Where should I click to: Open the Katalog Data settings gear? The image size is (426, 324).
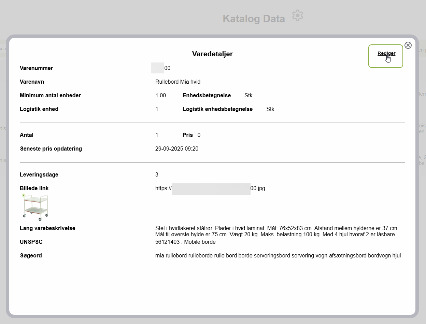pos(298,16)
